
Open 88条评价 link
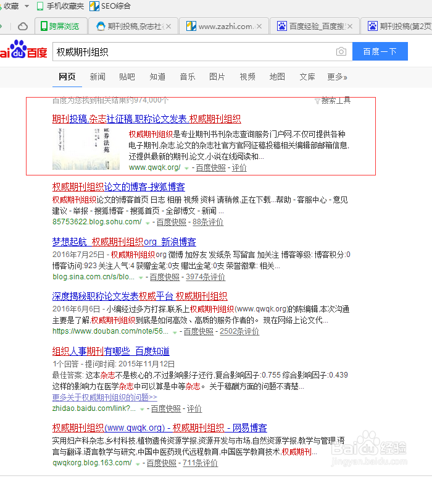(x=208, y=222)
